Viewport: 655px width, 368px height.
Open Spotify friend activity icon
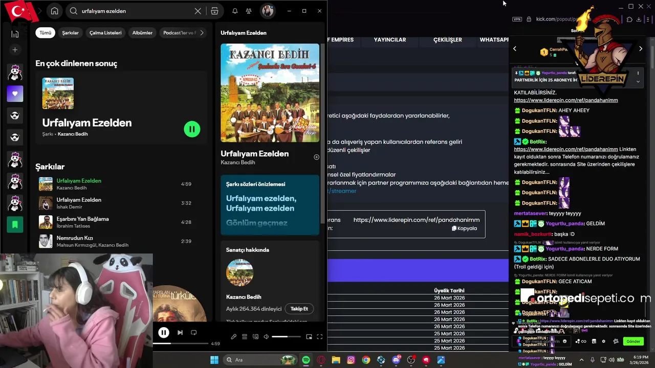pos(249,11)
